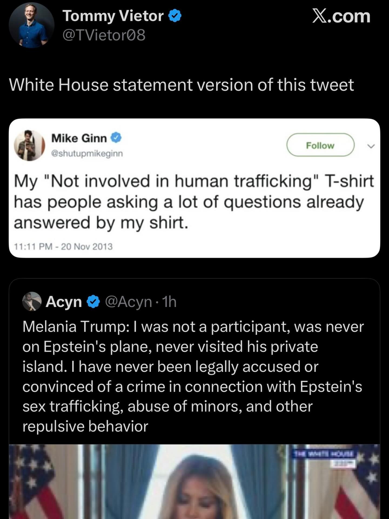Open the Melania Trump video thumbnail

[x=194, y=482]
